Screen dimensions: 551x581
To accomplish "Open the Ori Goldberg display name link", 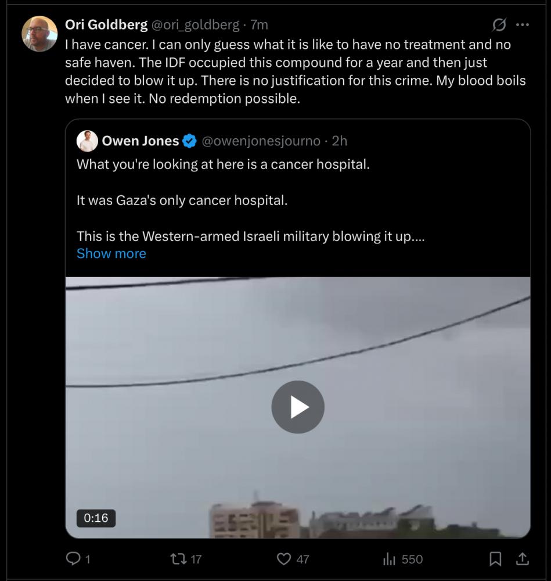I will coord(106,24).
